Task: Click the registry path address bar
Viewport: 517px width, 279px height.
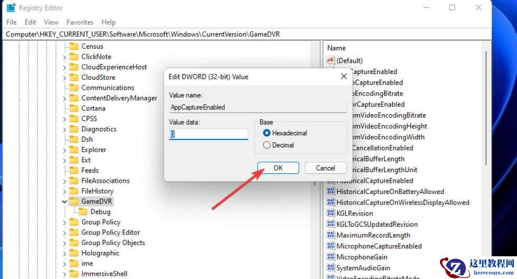Action: click(x=247, y=34)
